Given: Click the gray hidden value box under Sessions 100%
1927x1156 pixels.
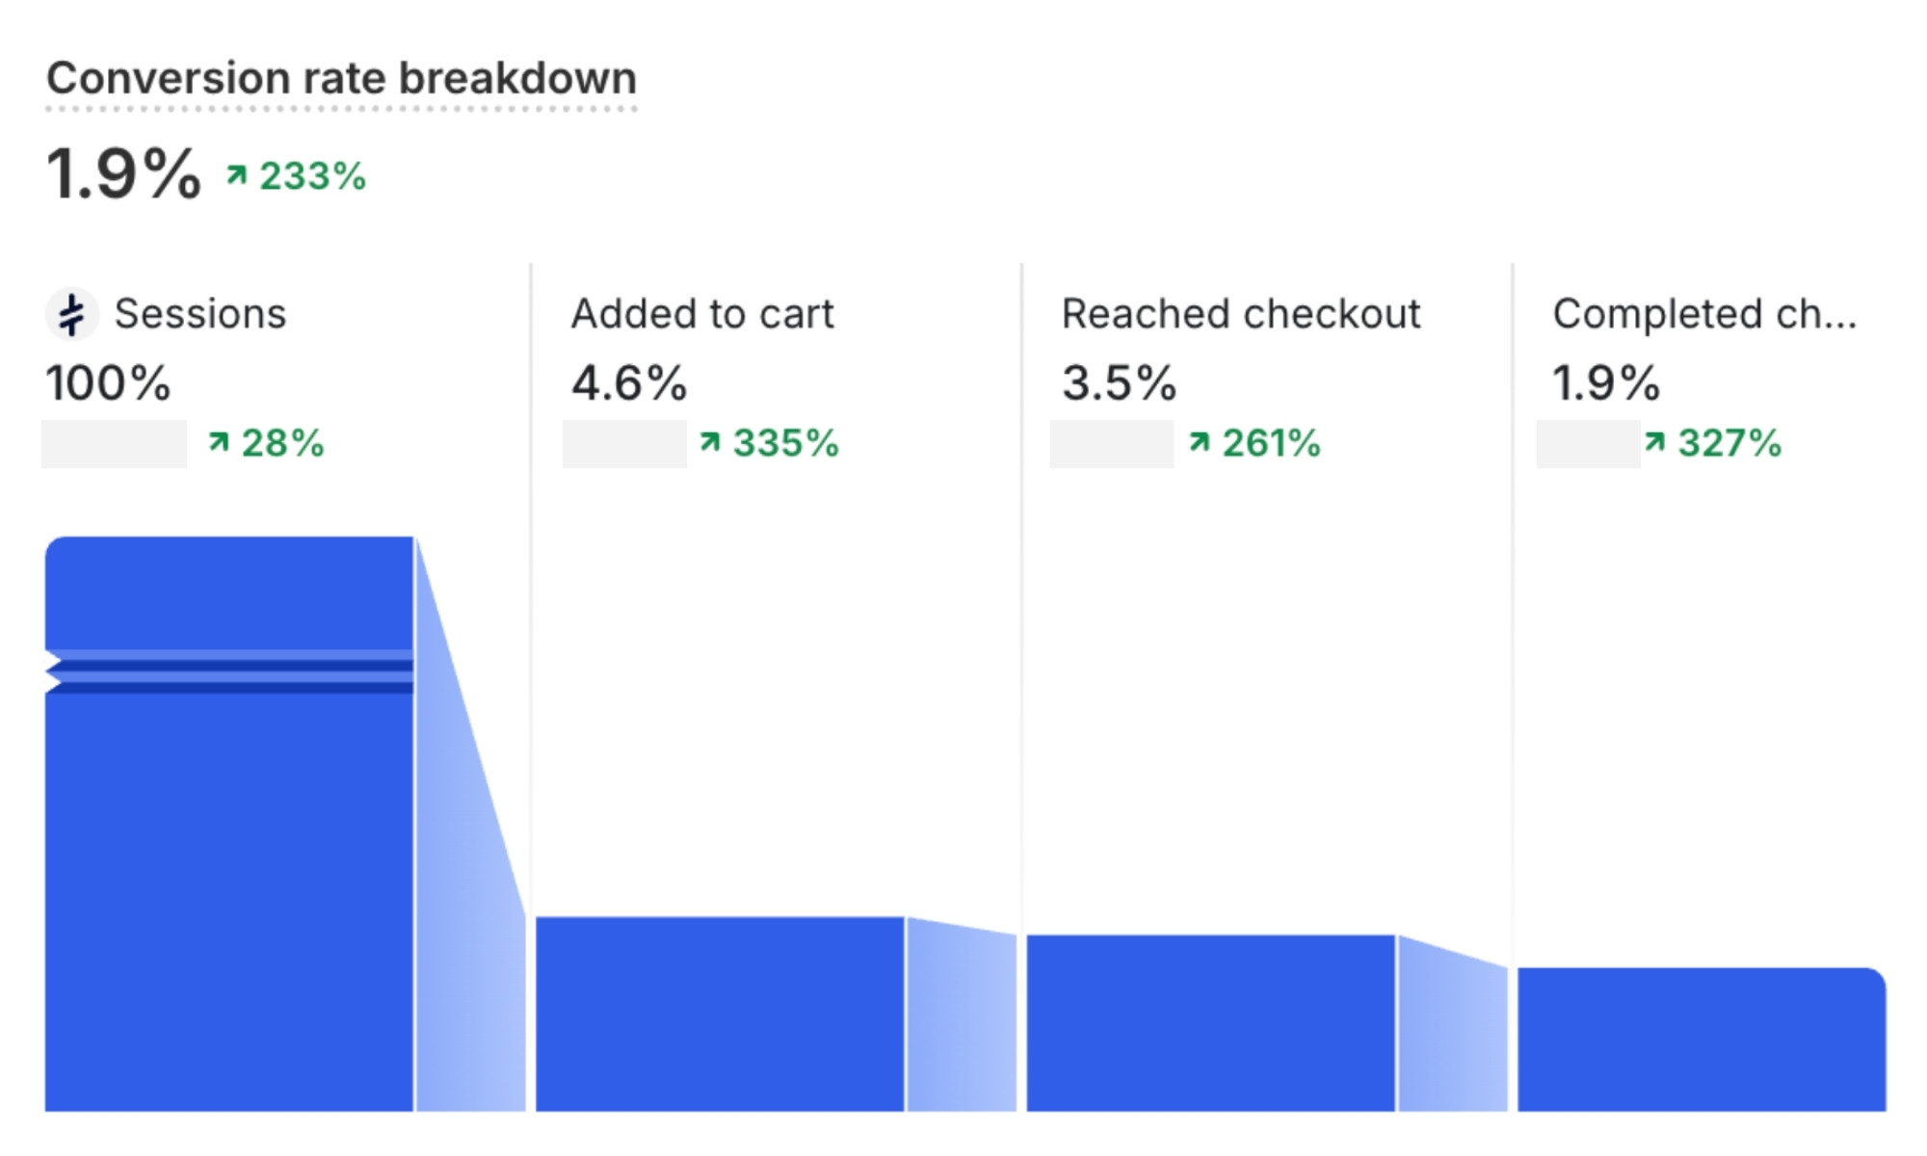Looking at the screenshot, I should coord(114,444).
